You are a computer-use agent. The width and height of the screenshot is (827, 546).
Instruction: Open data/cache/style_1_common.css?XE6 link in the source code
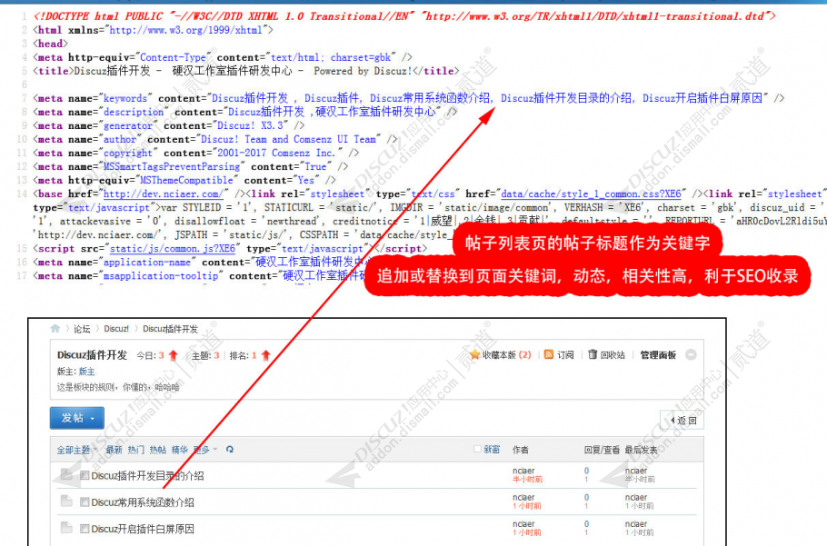[592, 194]
